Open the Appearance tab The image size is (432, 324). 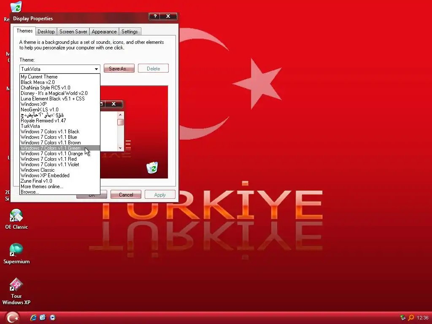click(x=104, y=32)
